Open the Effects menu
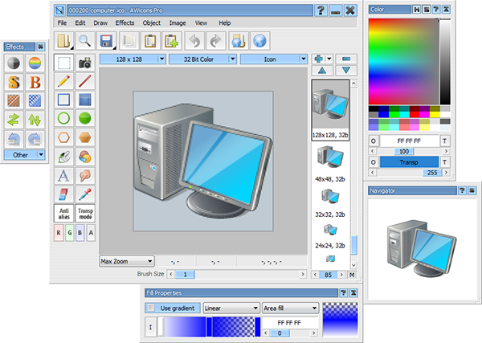Screen dimensions: 482x343 (x=125, y=23)
